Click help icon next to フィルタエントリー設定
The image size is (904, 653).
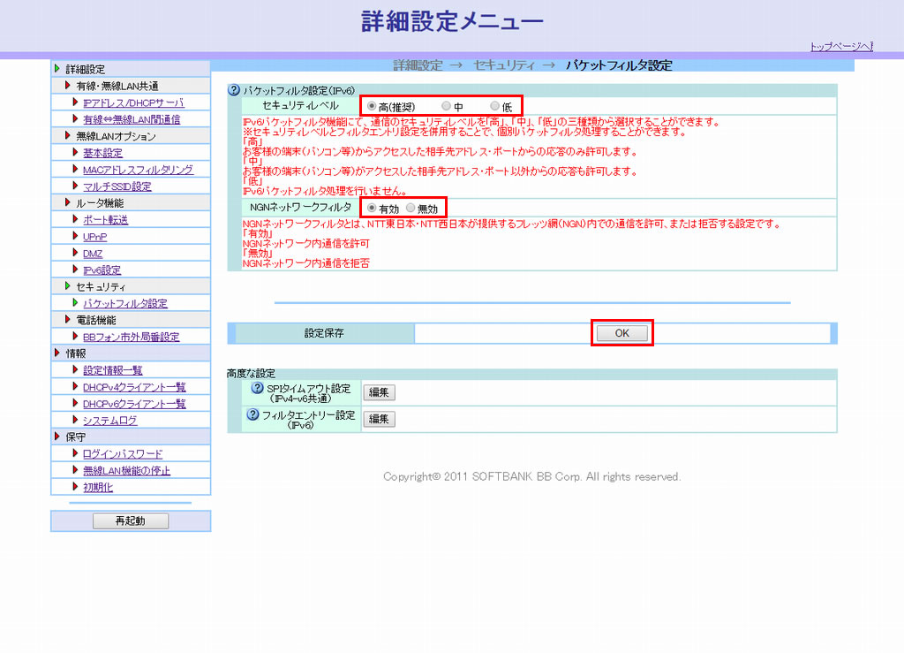point(253,414)
